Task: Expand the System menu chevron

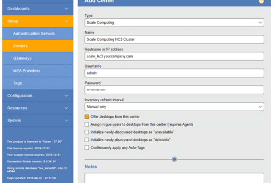Action: [x=66, y=121]
